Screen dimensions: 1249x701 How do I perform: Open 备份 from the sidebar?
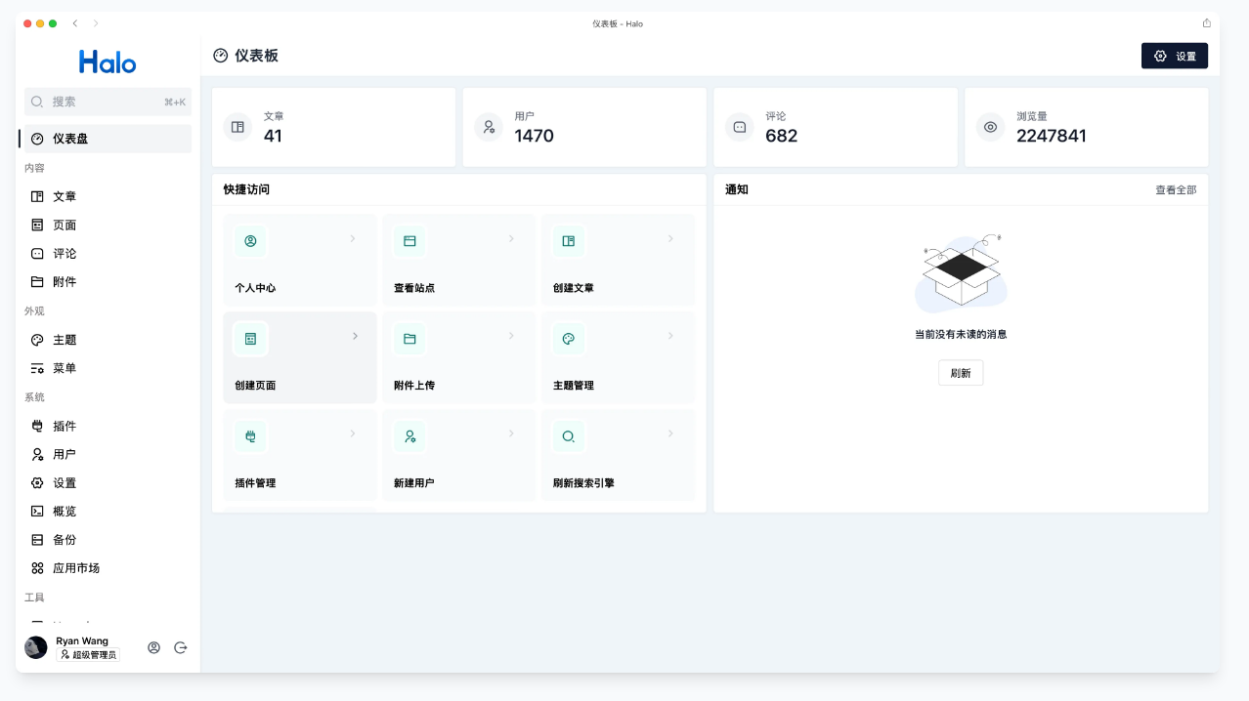tap(65, 540)
